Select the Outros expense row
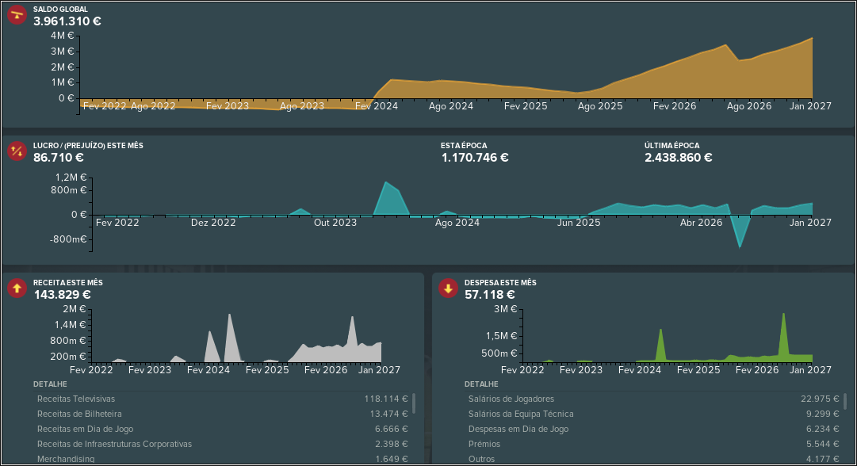The image size is (857, 466). point(654,459)
